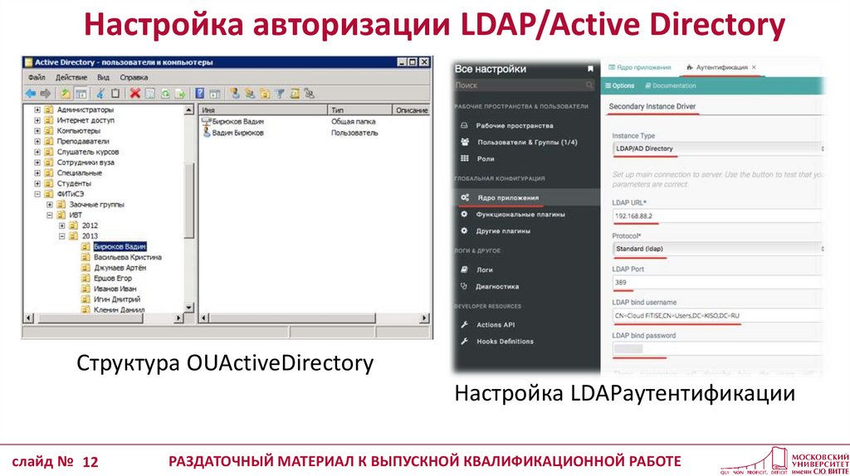Open Логи in the sidebar

pyautogui.click(x=484, y=270)
